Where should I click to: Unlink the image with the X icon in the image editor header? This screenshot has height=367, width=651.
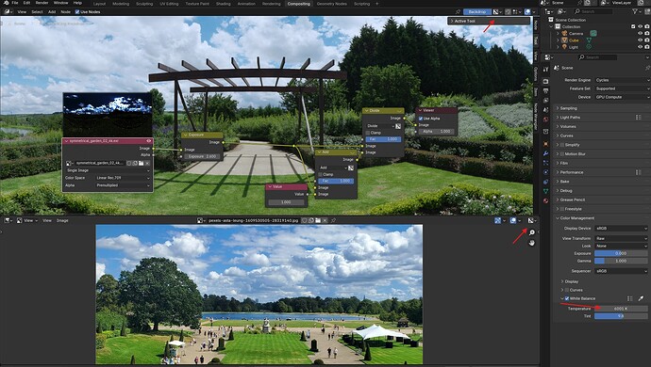click(x=325, y=220)
